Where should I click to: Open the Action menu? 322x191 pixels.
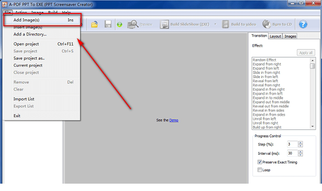[21, 12]
